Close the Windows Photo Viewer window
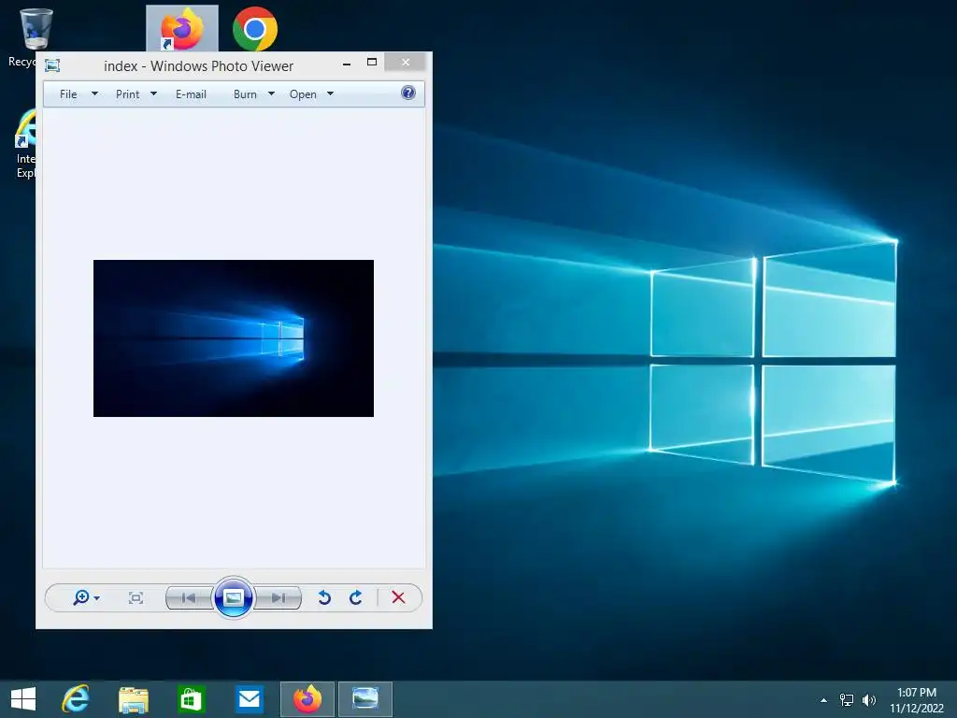Image resolution: width=957 pixels, height=718 pixels. tap(406, 63)
